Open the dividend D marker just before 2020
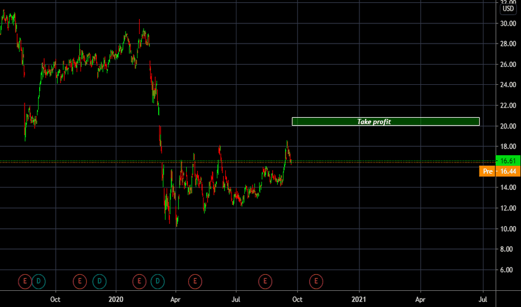 (x=100, y=281)
